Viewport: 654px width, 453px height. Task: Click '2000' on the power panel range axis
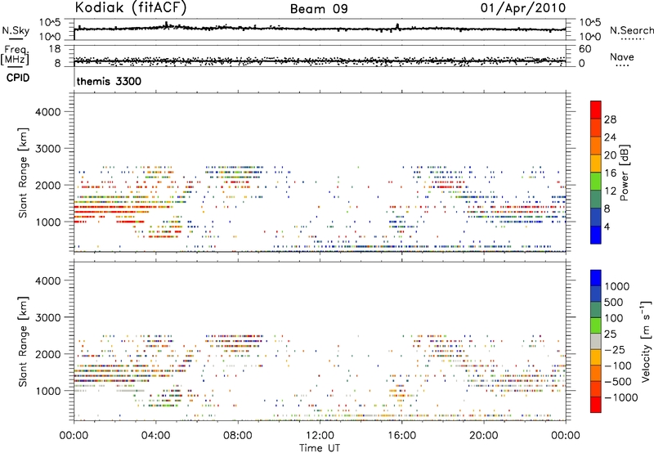47,185
